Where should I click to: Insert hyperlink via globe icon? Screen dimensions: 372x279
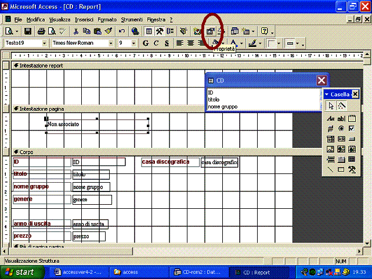click(135, 31)
